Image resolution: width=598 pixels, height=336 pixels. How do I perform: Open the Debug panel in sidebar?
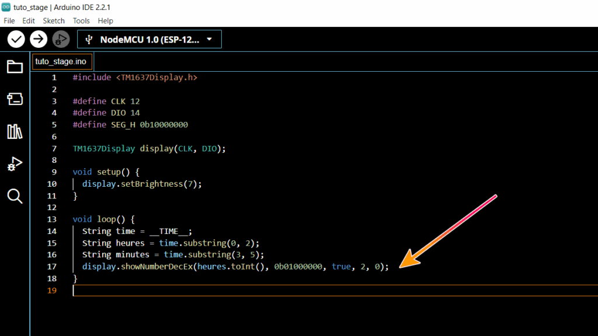[x=15, y=164]
